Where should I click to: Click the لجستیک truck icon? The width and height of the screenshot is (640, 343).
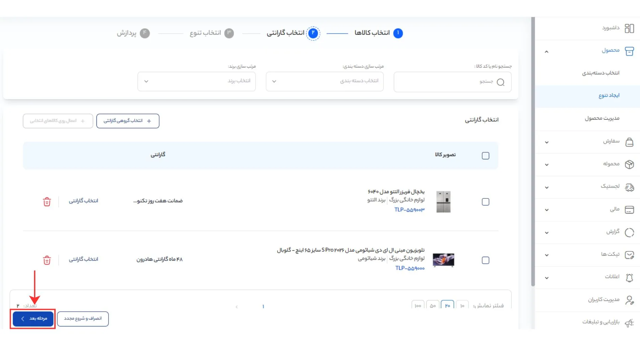click(x=629, y=187)
